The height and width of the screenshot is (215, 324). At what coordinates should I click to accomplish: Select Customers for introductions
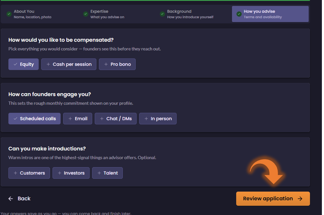point(29,173)
